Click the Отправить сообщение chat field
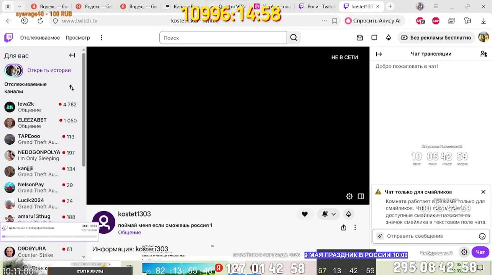The height and width of the screenshot is (275, 492). [430, 236]
